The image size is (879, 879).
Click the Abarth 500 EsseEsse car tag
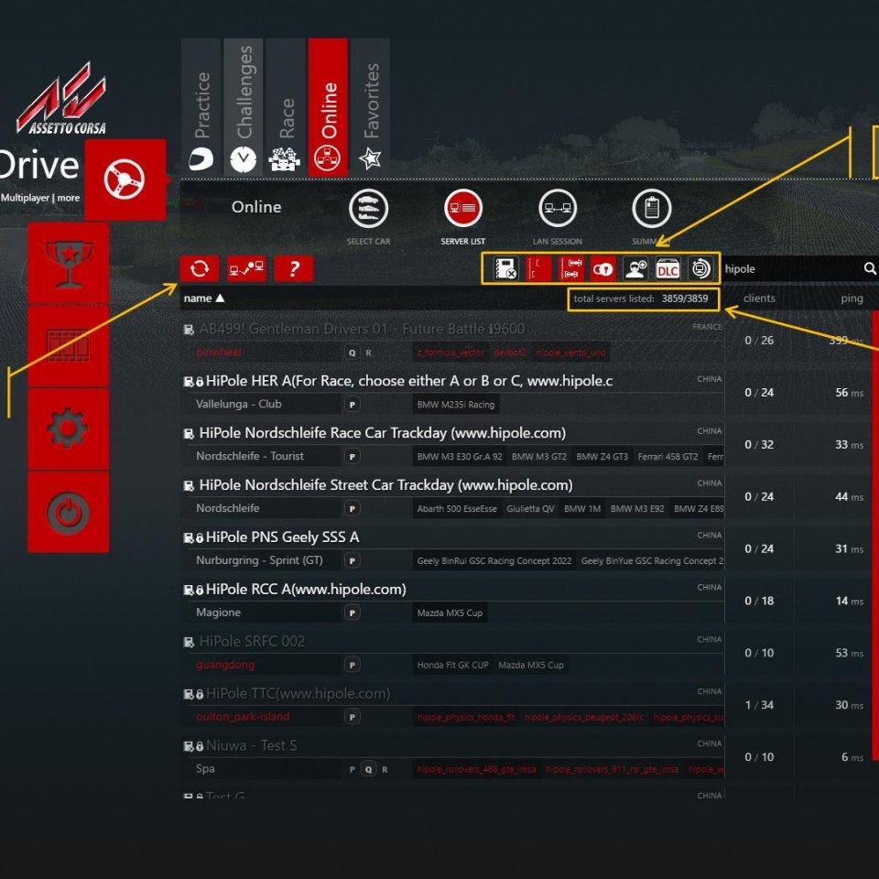coord(457,509)
